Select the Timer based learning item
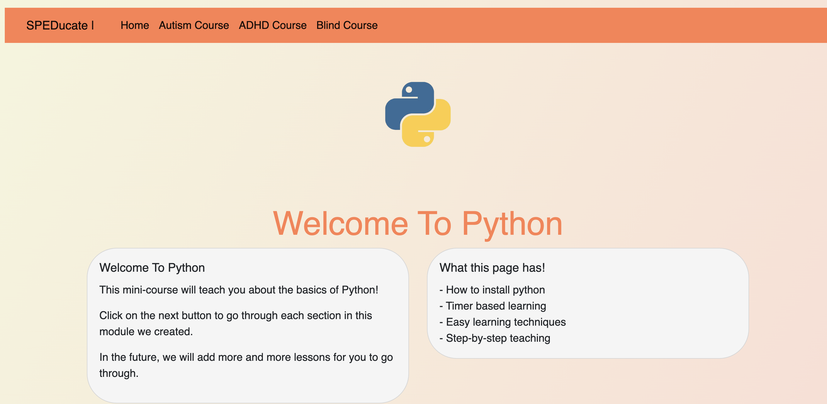 point(493,306)
